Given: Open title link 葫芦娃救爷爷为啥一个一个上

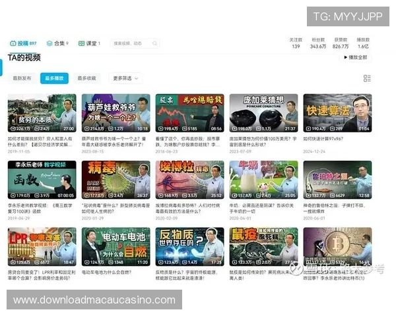Looking at the screenshot, I should coord(114,142).
